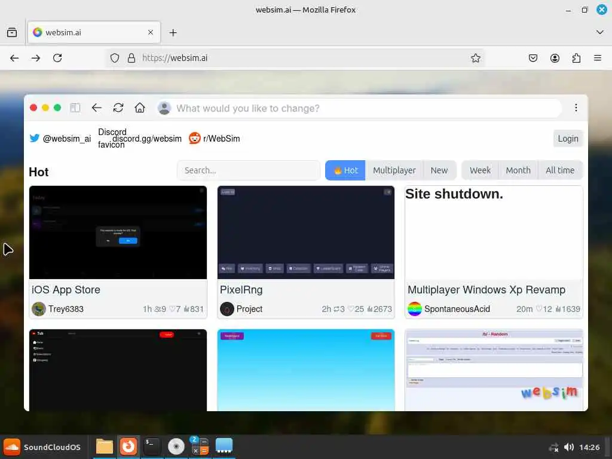
Task: Open the Firefox account icon
Action: (555, 58)
